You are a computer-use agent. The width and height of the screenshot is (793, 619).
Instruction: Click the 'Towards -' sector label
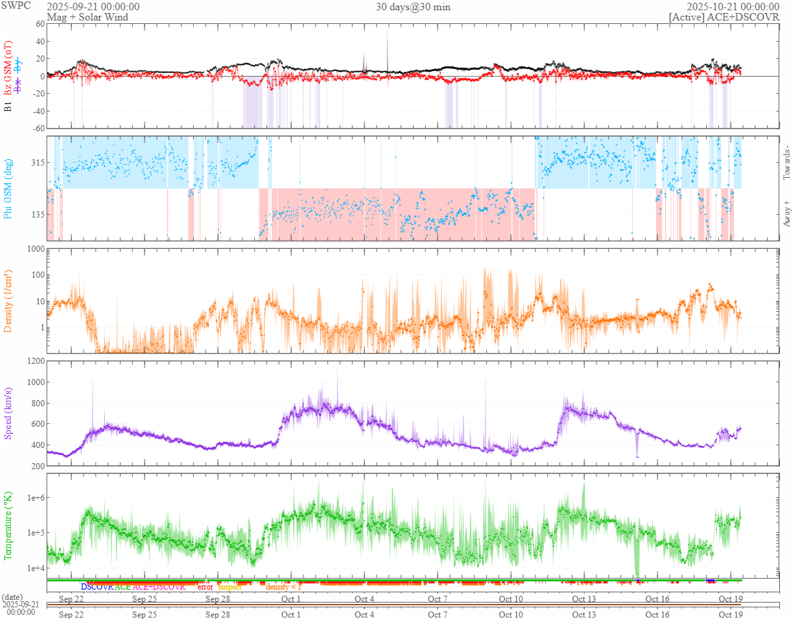(786, 163)
